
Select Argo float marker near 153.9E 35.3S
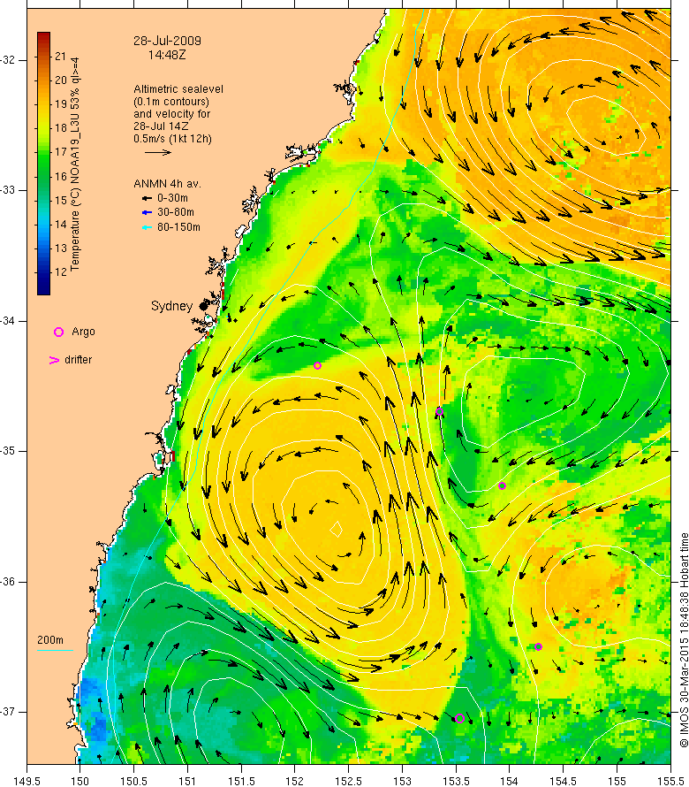(x=502, y=485)
